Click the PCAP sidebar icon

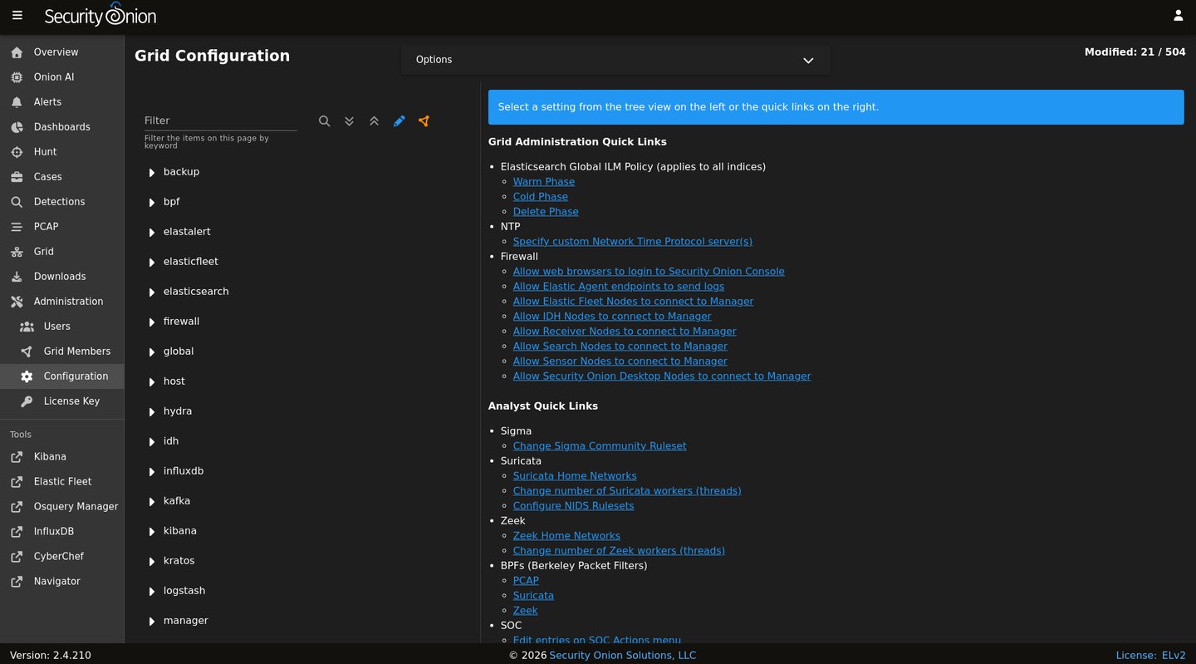(17, 227)
